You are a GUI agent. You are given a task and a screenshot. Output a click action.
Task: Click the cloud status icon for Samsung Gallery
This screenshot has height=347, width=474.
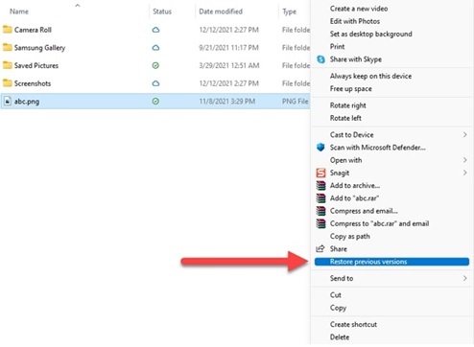point(155,48)
